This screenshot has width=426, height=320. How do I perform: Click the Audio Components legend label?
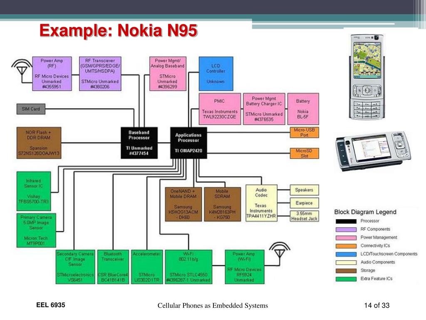378,262
